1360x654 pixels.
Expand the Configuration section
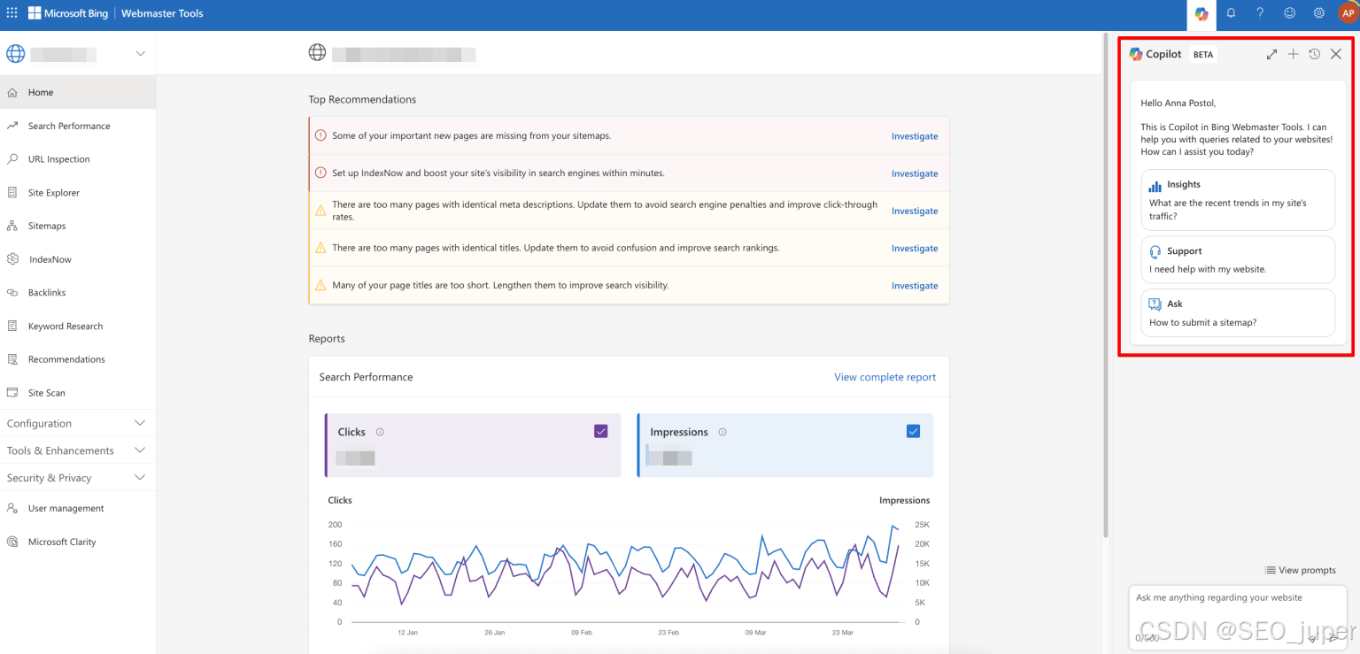pos(78,423)
